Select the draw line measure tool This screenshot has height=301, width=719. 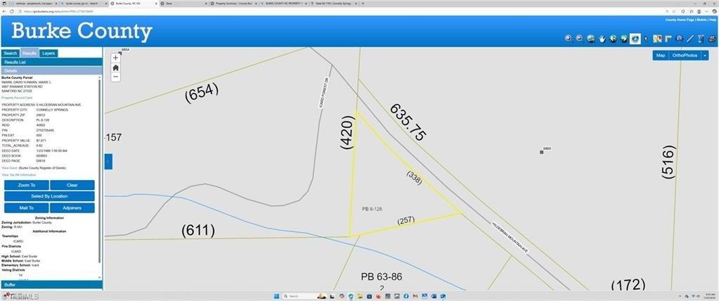(x=690, y=39)
